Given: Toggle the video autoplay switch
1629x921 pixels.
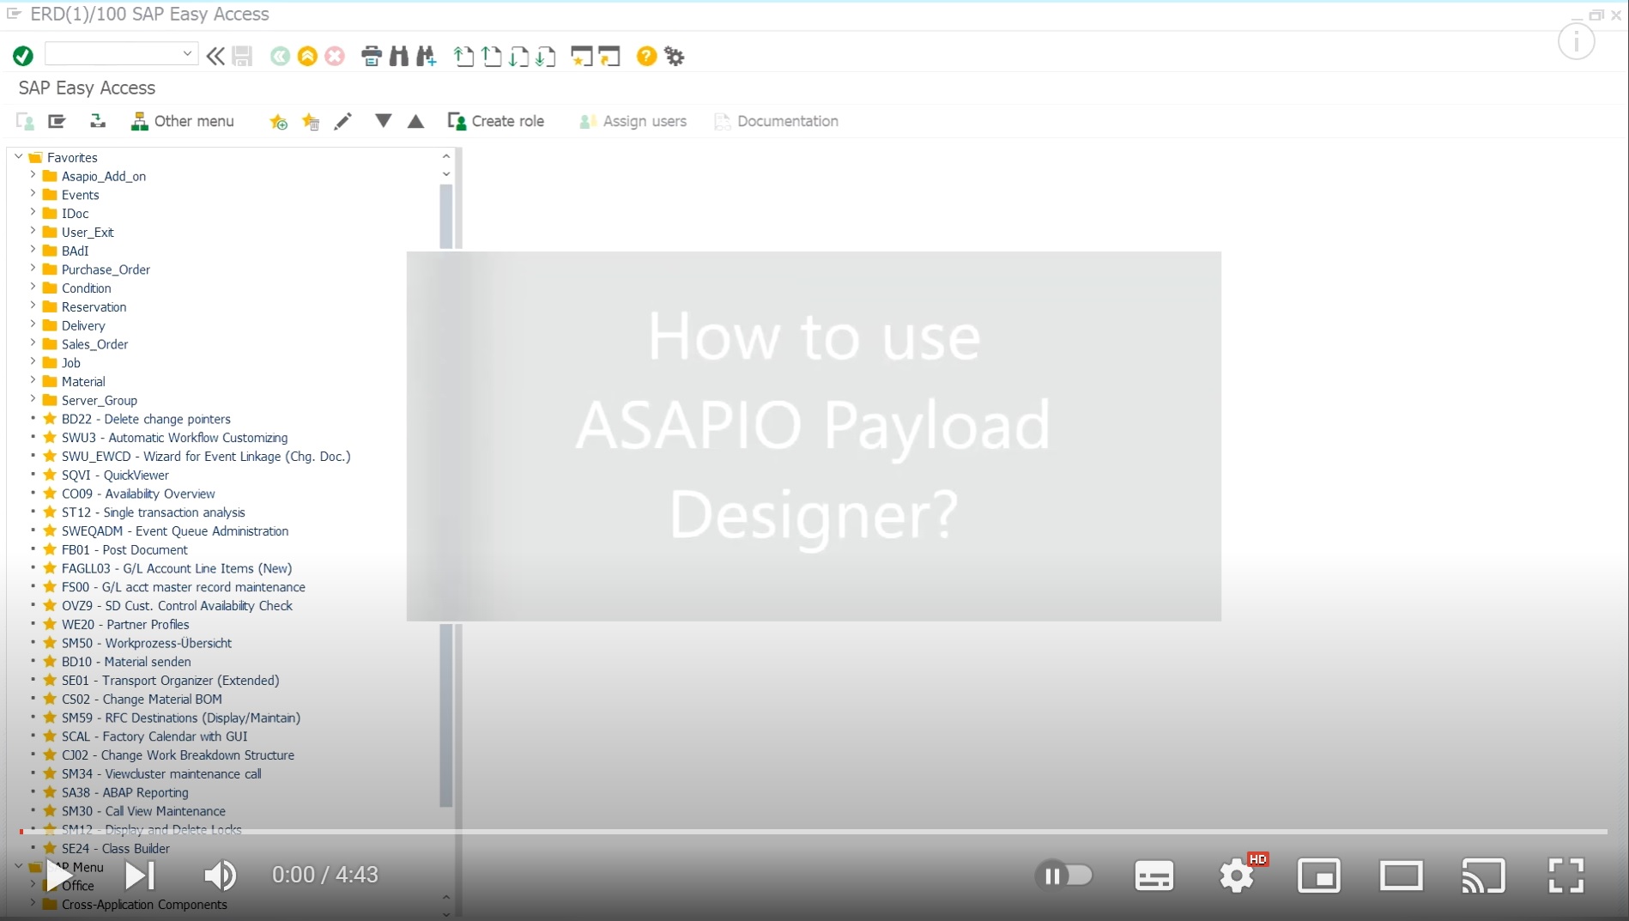Looking at the screenshot, I should 1064,875.
